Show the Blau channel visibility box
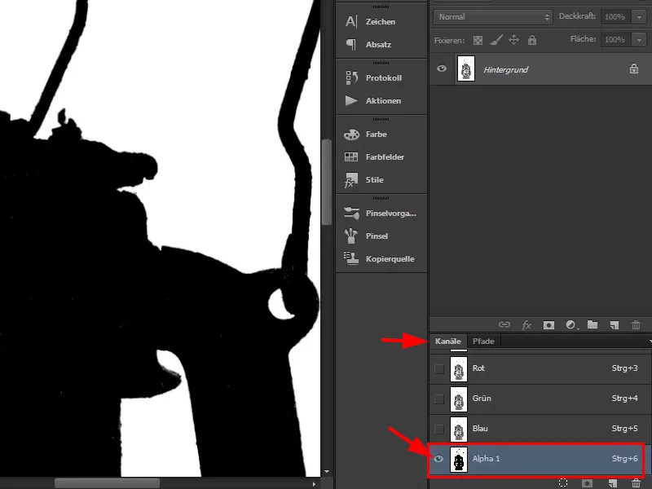 pyautogui.click(x=438, y=429)
